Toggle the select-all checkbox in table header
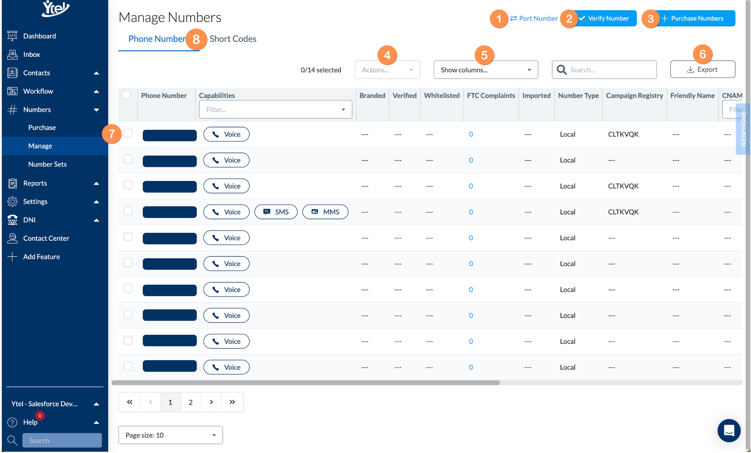The image size is (751, 453). (126, 95)
